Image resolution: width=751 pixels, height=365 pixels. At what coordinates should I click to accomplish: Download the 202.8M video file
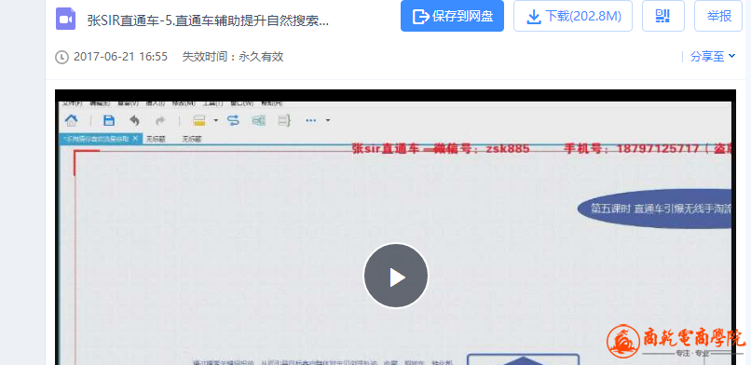[x=573, y=16]
